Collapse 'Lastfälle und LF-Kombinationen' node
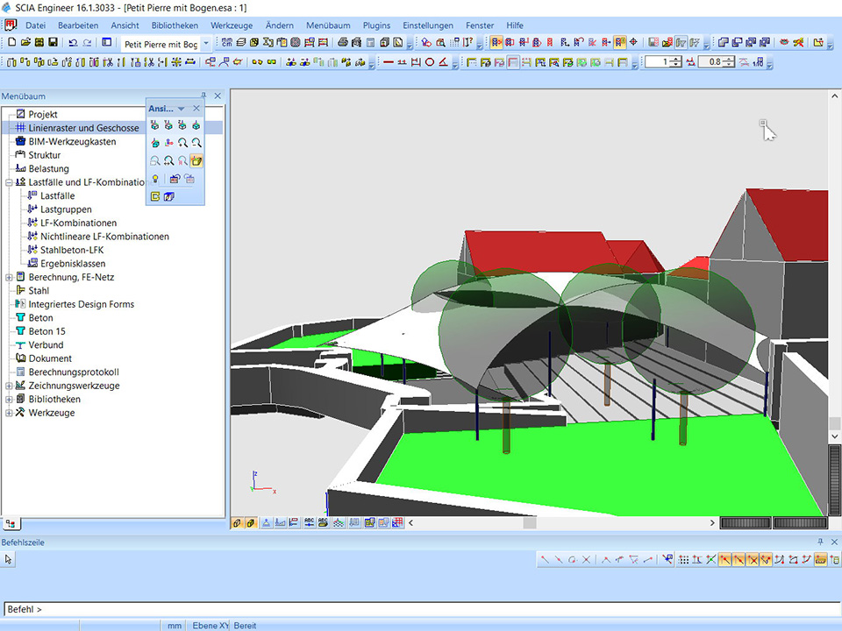The width and height of the screenshot is (842, 631). tap(9, 182)
